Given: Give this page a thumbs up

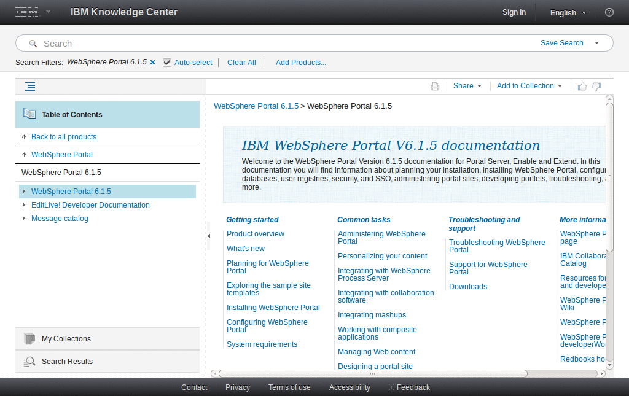Looking at the screenshot, I should 582,86.
